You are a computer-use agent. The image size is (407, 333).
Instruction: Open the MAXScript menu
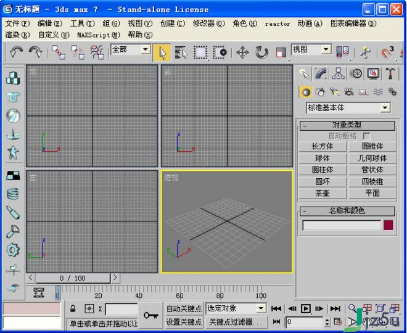pos(99,35)
